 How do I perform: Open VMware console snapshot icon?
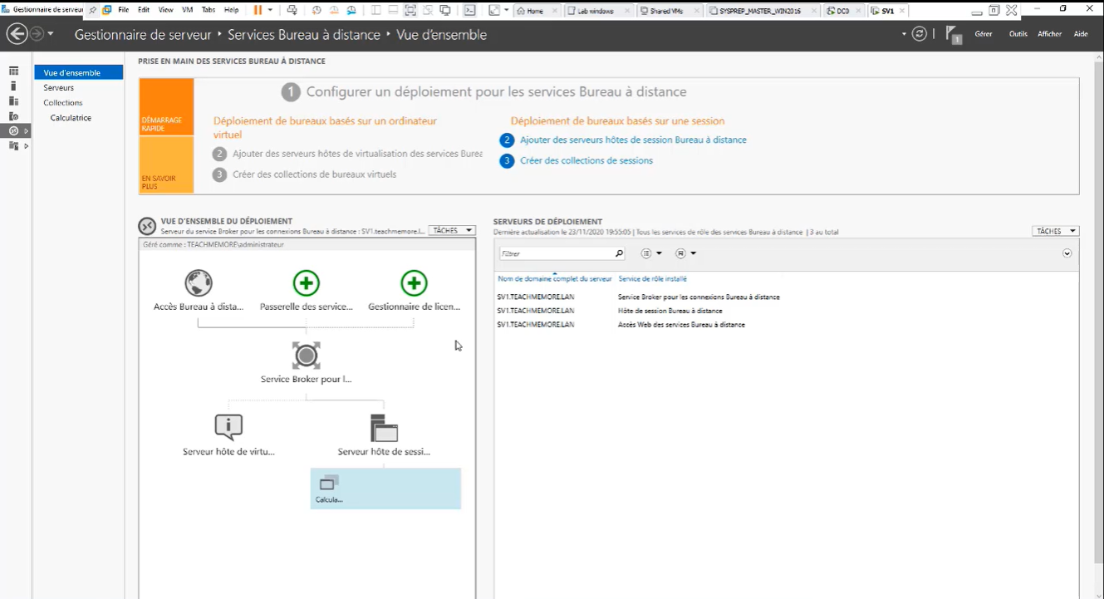pyautogui.click(x=316, y=10)
